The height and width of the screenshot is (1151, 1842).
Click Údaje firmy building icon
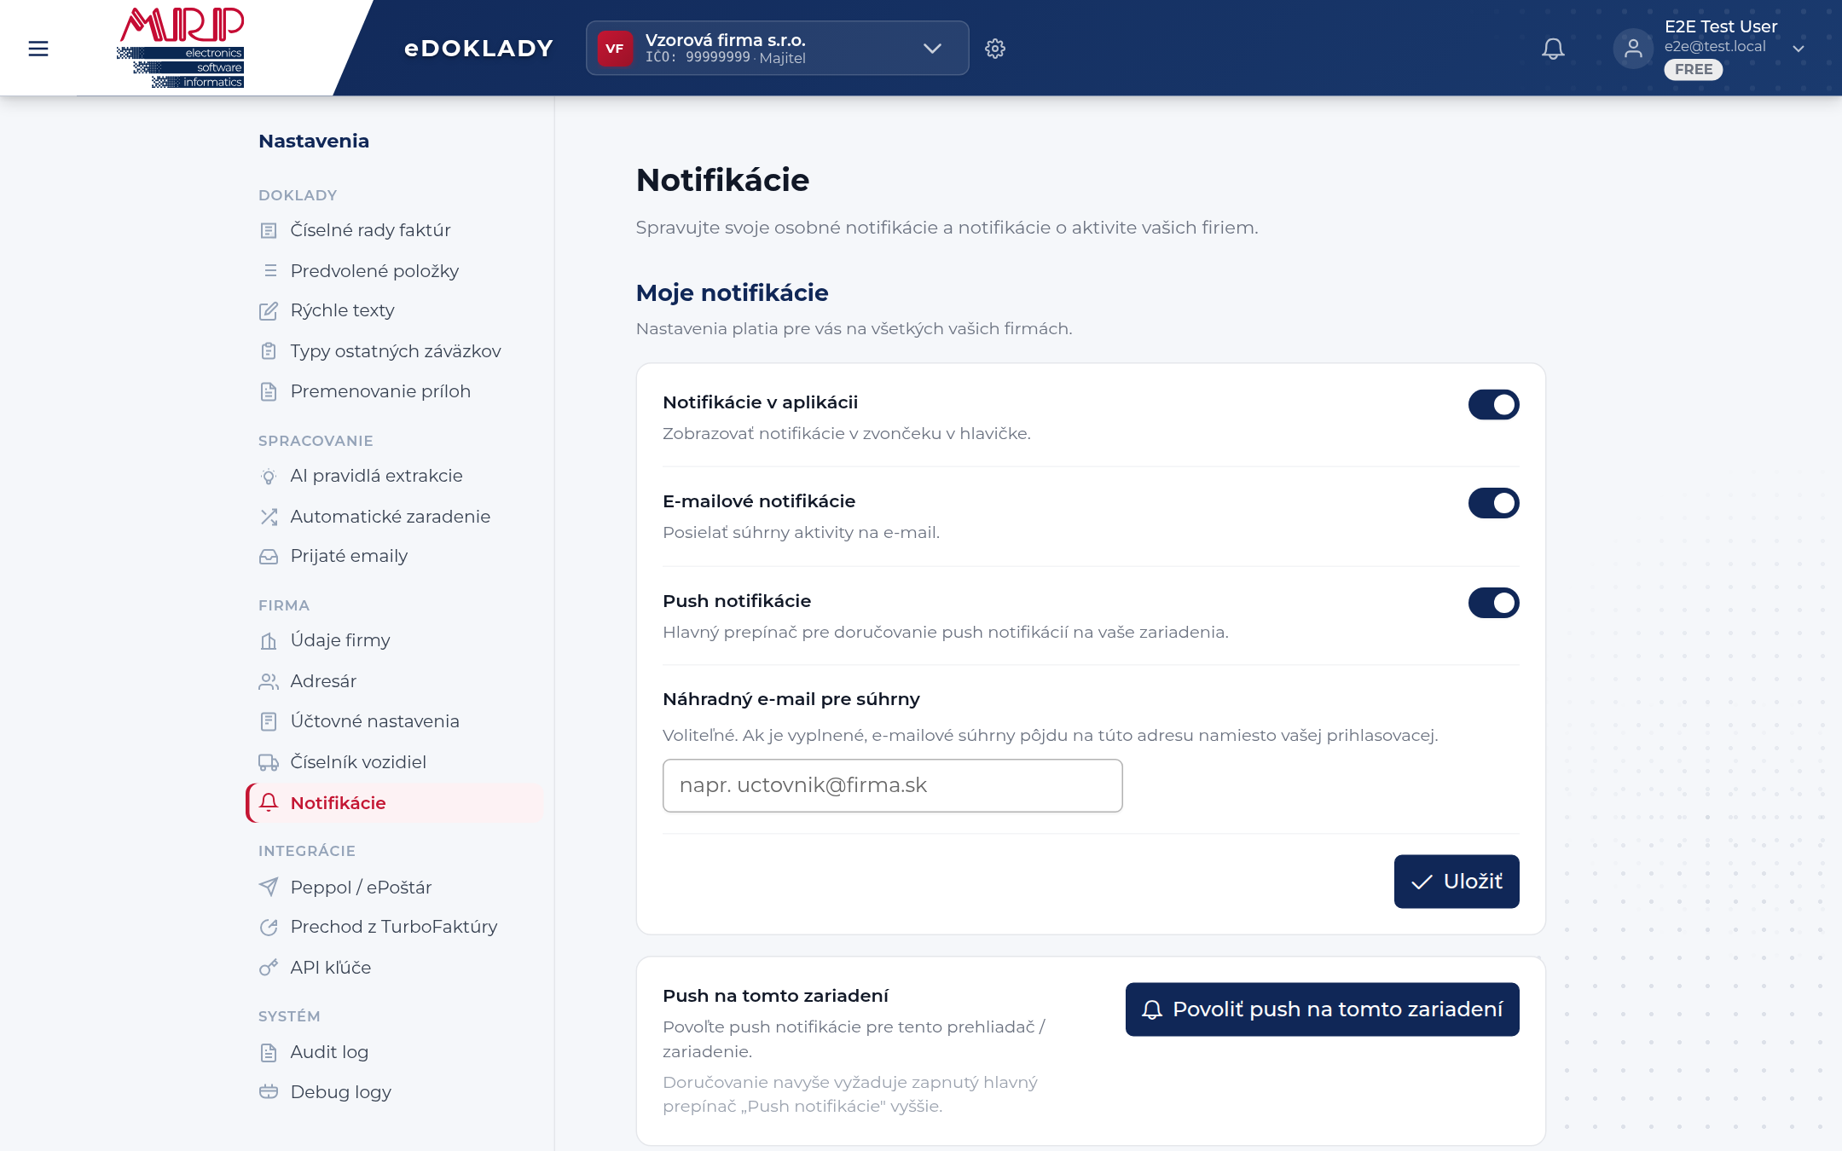[x=269, y=641]
